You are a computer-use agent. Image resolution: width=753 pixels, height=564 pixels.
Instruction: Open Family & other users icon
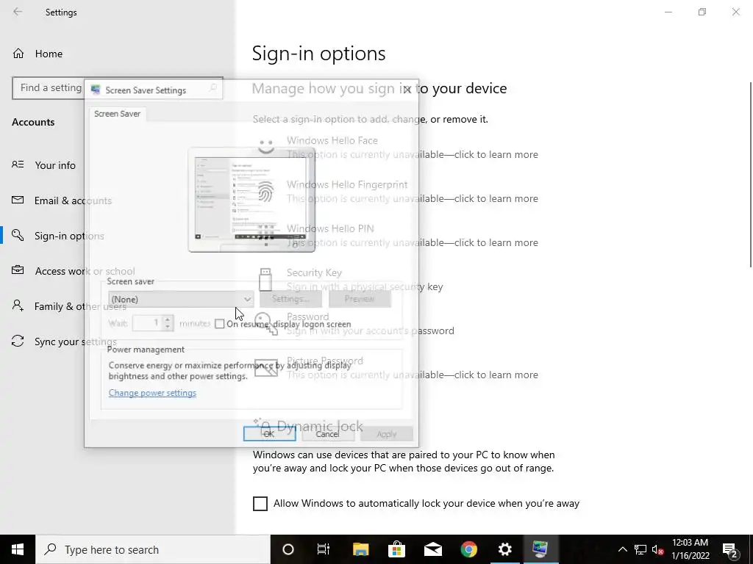18,305
